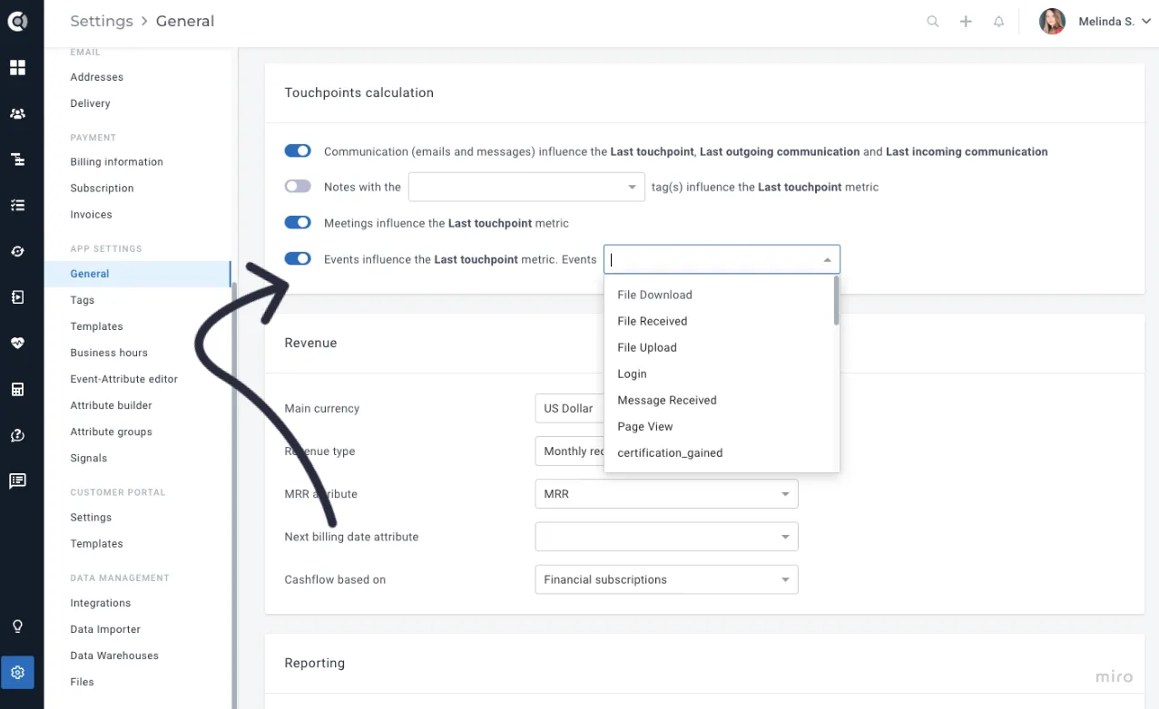
Task: Click the search magnifier icon
Action: (x=933, y=22)
